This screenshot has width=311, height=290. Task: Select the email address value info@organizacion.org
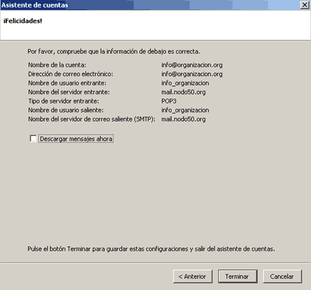(192, 74)
